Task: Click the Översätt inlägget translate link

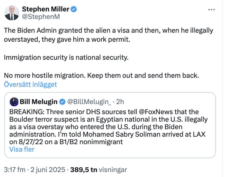Action: [x=30, y=84]
